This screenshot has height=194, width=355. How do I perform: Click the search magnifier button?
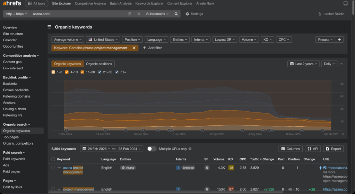point(176,14)
